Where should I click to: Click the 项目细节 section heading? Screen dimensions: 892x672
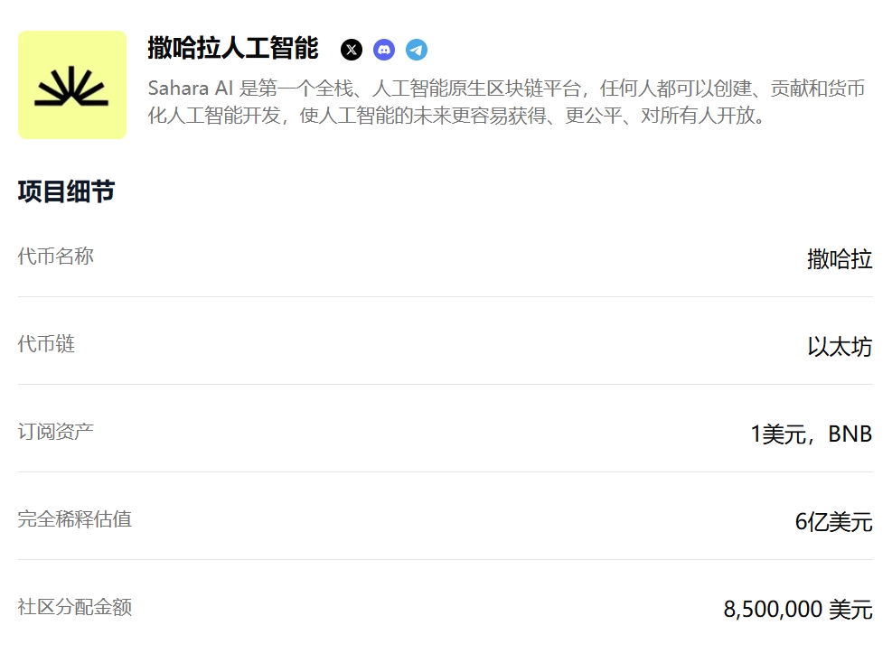pos(67,191)
